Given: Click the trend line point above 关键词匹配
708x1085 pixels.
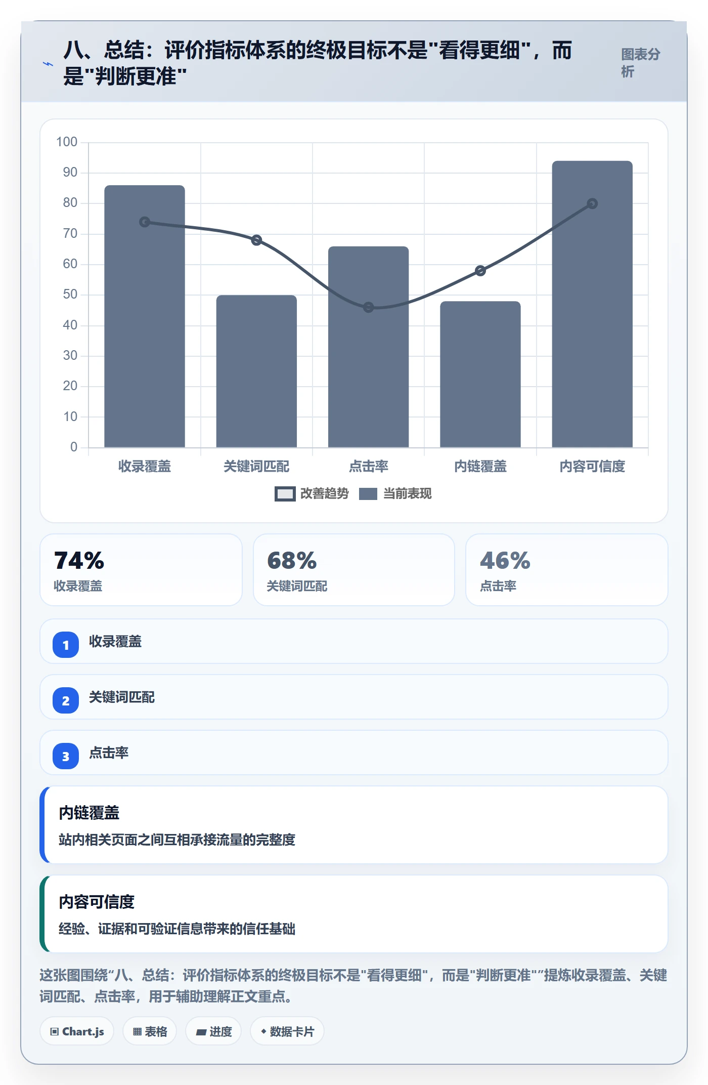Looking at the screenshot, I should click(256, 240).
